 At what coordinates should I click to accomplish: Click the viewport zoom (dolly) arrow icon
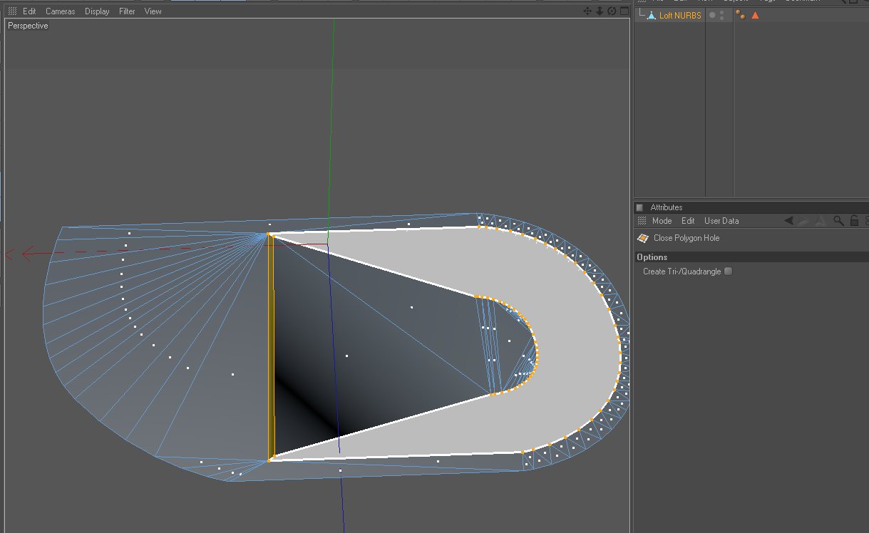(x=600, y=11)
